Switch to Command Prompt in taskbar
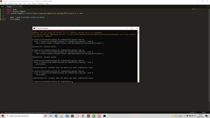The height and width of the screenshot is (118, 210). coord(104,116)
